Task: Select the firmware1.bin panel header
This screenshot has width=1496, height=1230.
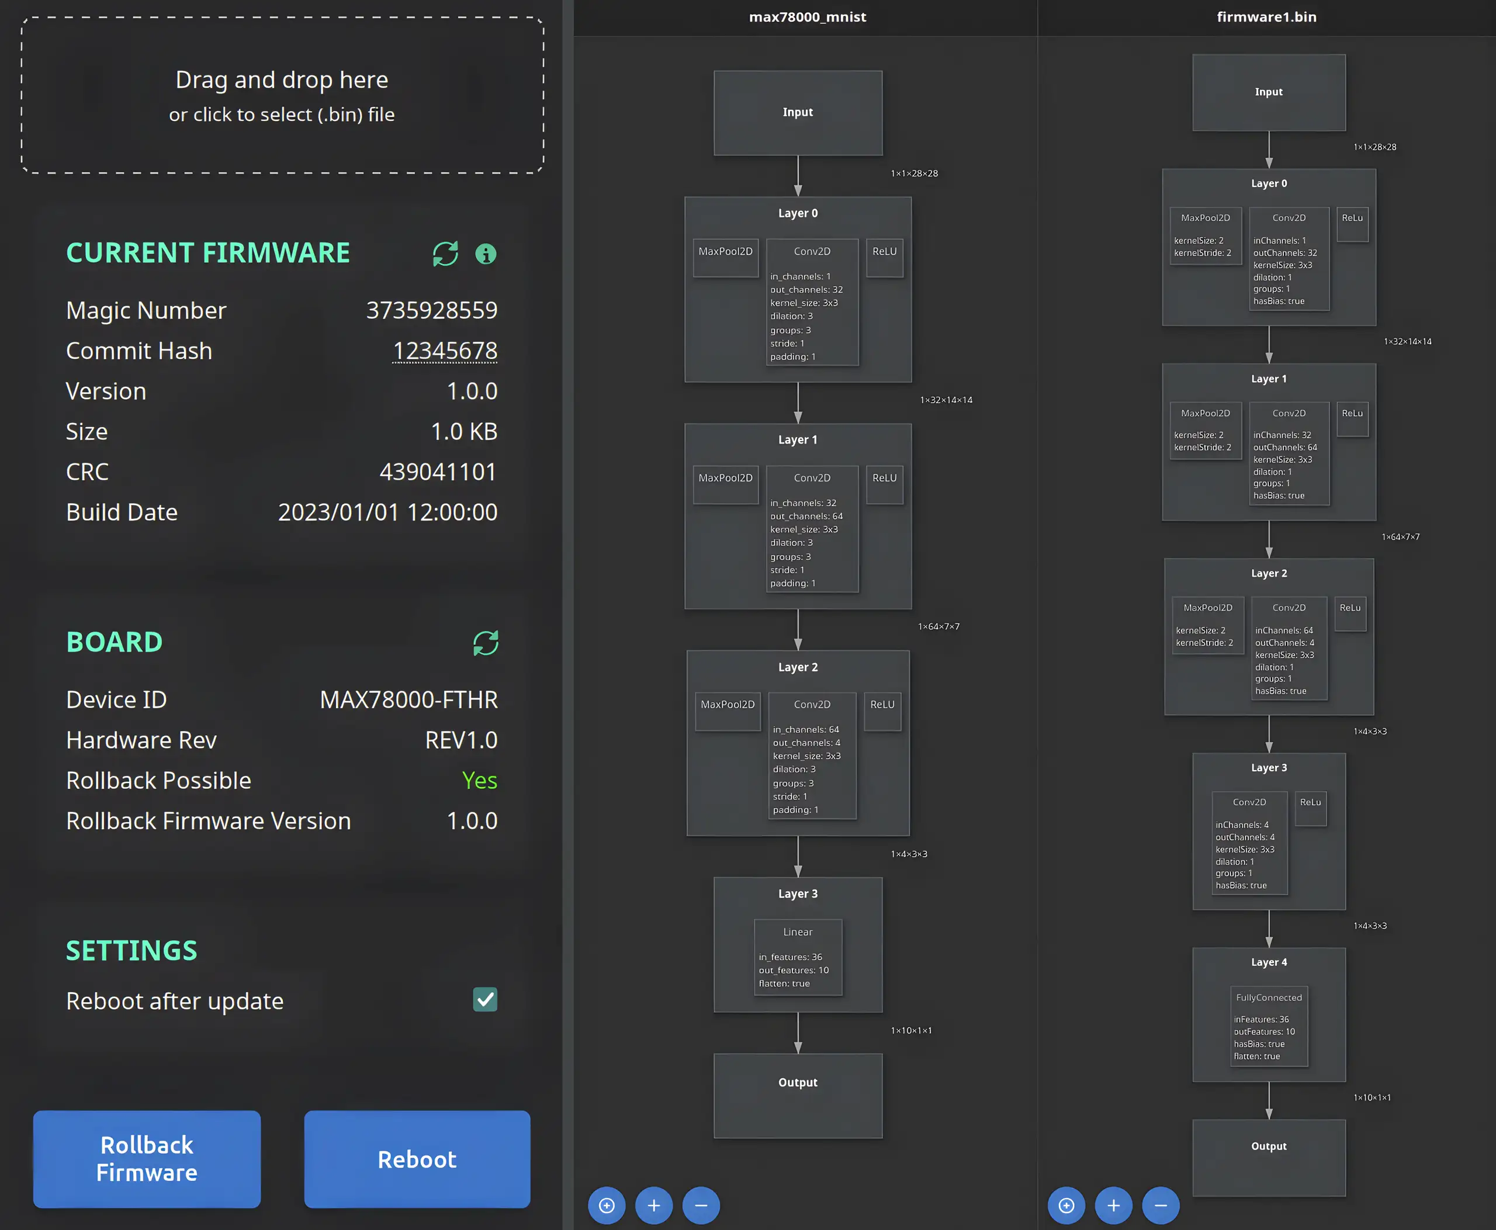Action: (1266, 17)
